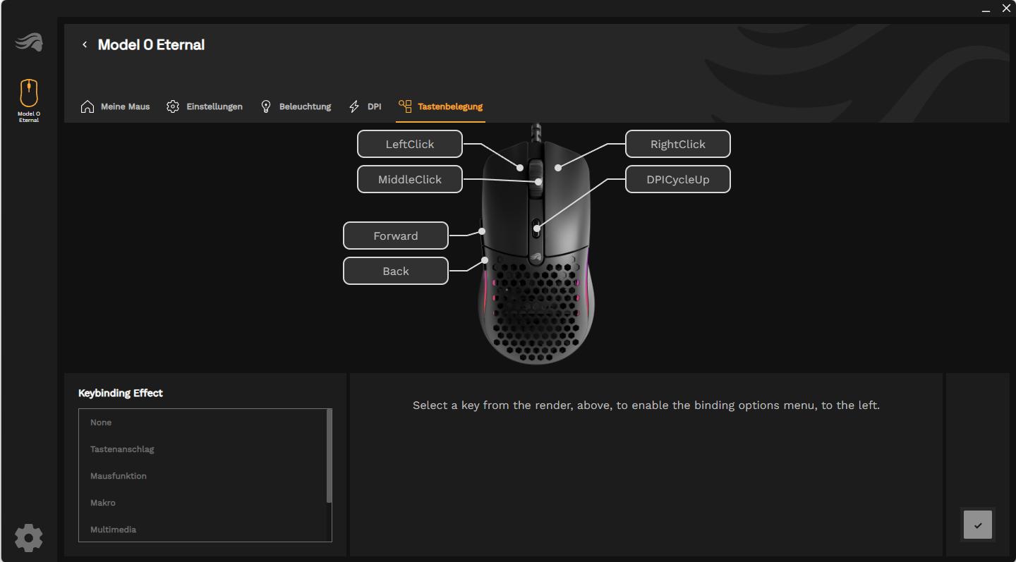Select the RightClick button binding
This screenshot has height=562, width=1016.
click(677, 144)
